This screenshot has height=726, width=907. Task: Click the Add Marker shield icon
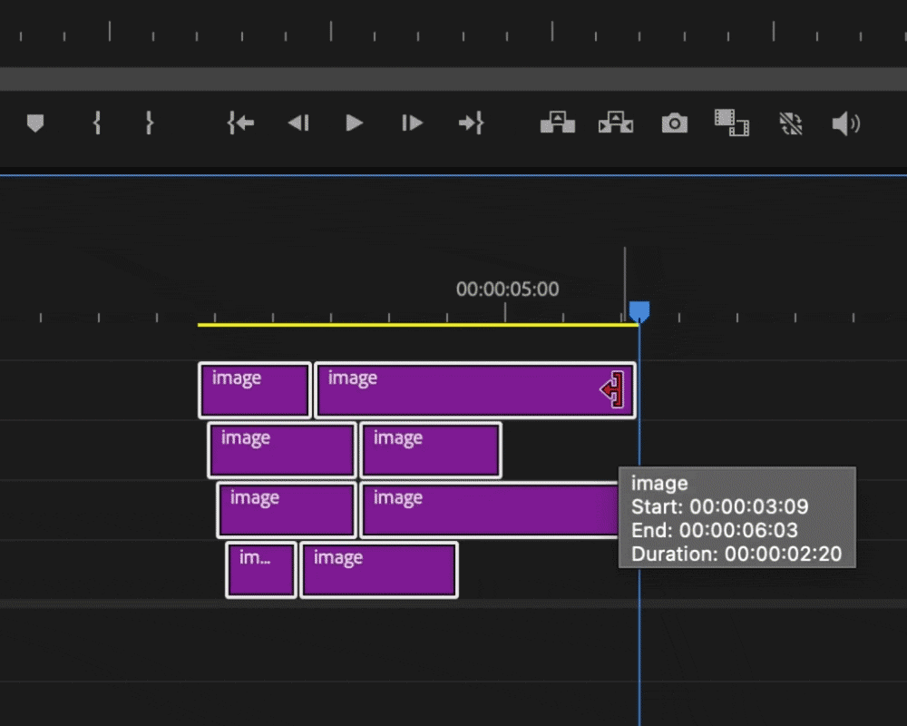(x=35, y=123)
